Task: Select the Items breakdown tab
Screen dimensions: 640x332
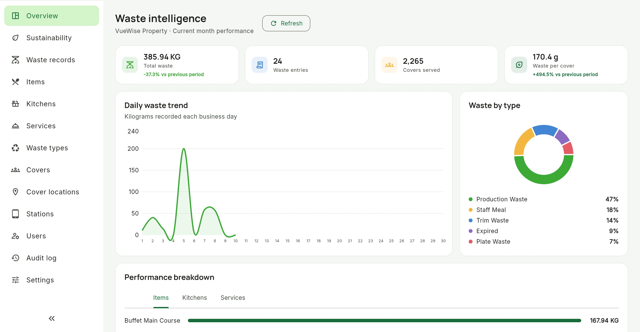Action: (161, 298)
